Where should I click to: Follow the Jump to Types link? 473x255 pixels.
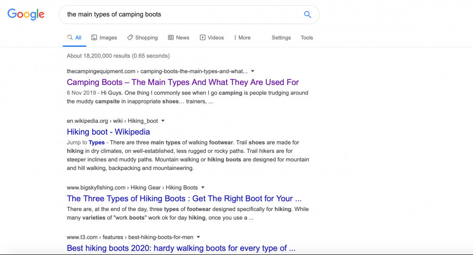(x=96, y=143)
